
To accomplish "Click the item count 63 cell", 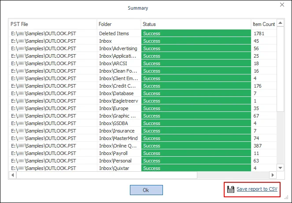I will pyautogui.click(x=264, y=161).
